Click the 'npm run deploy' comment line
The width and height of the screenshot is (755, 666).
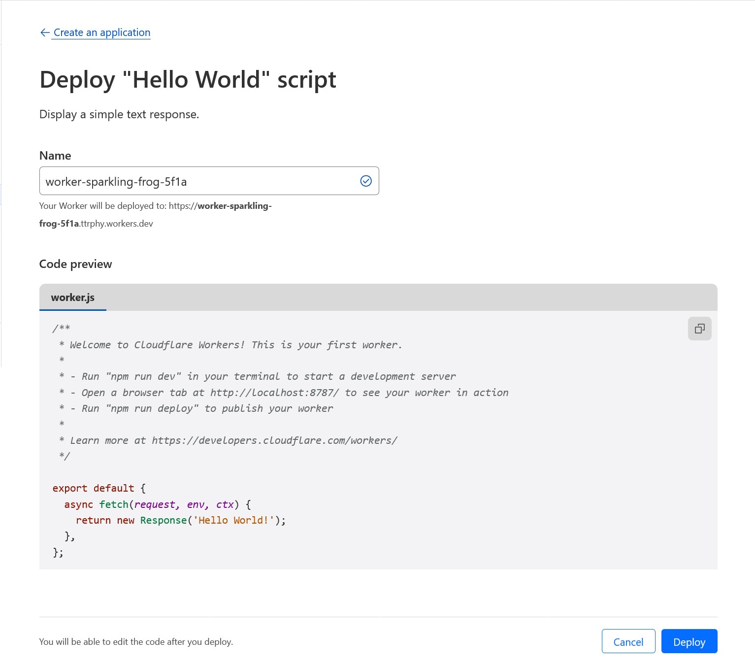196,408
